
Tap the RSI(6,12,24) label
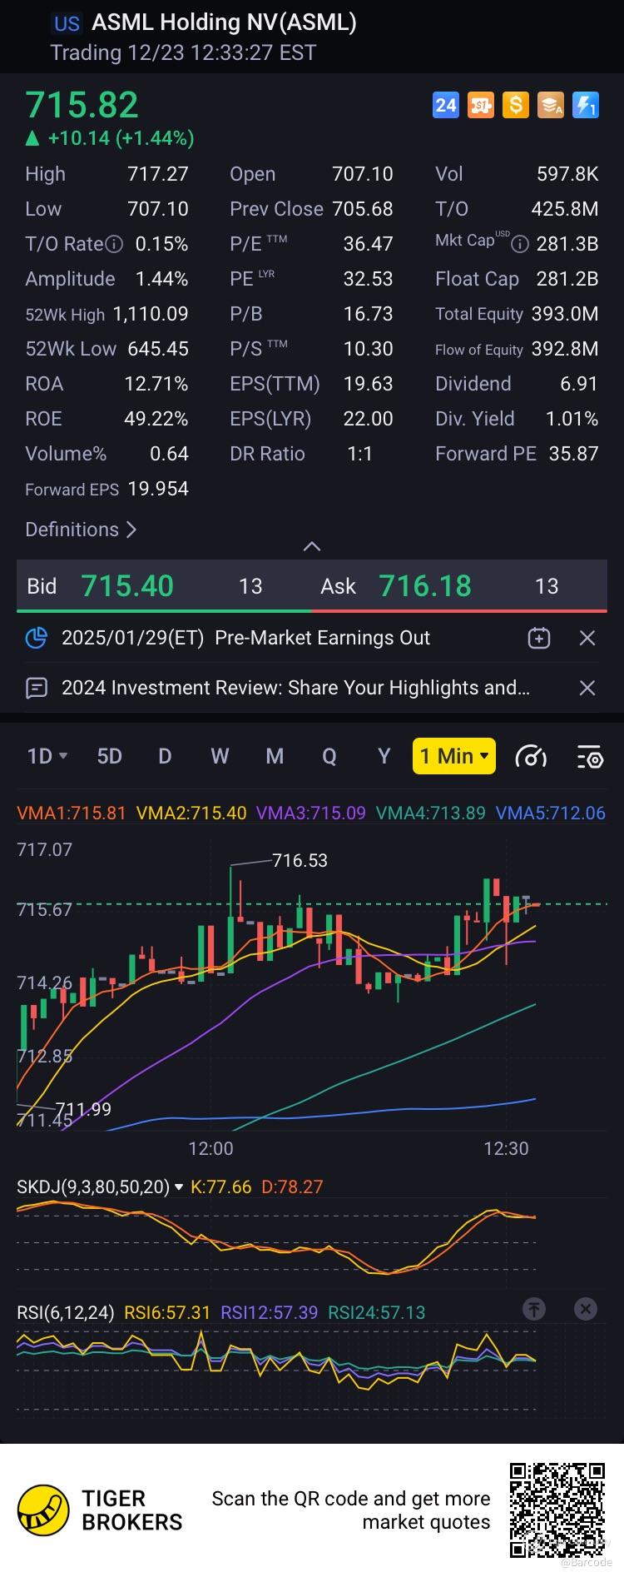click(66, 1312)
